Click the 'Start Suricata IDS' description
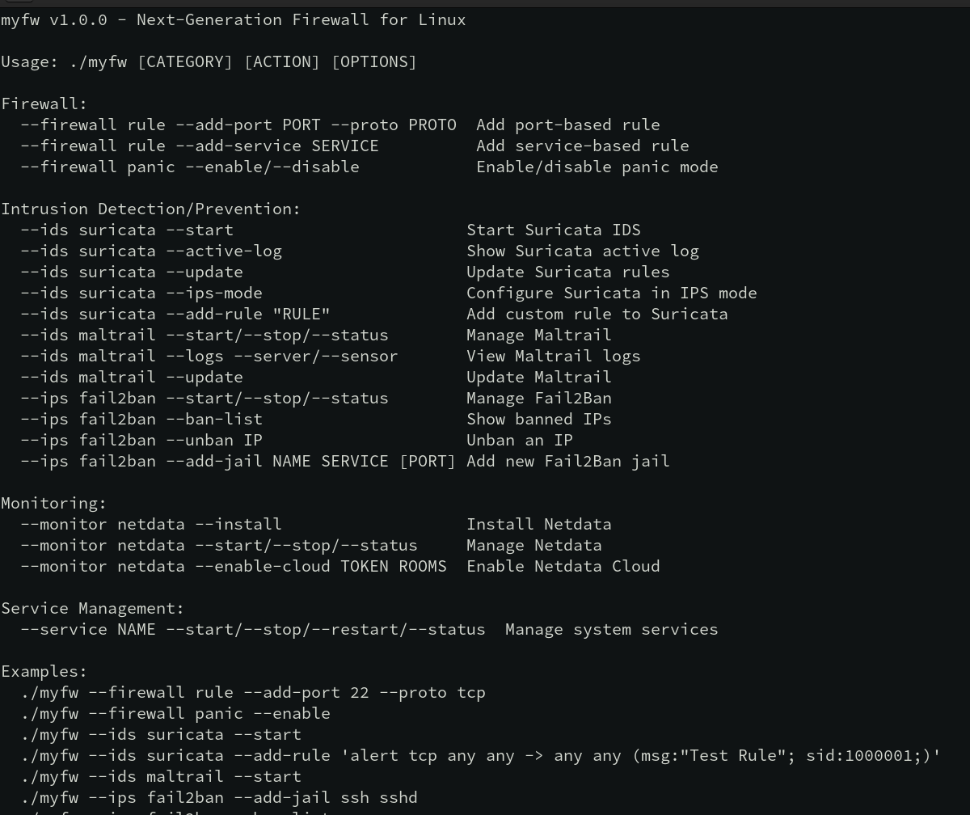The image size is (970, 815). [x=553, y=230]
